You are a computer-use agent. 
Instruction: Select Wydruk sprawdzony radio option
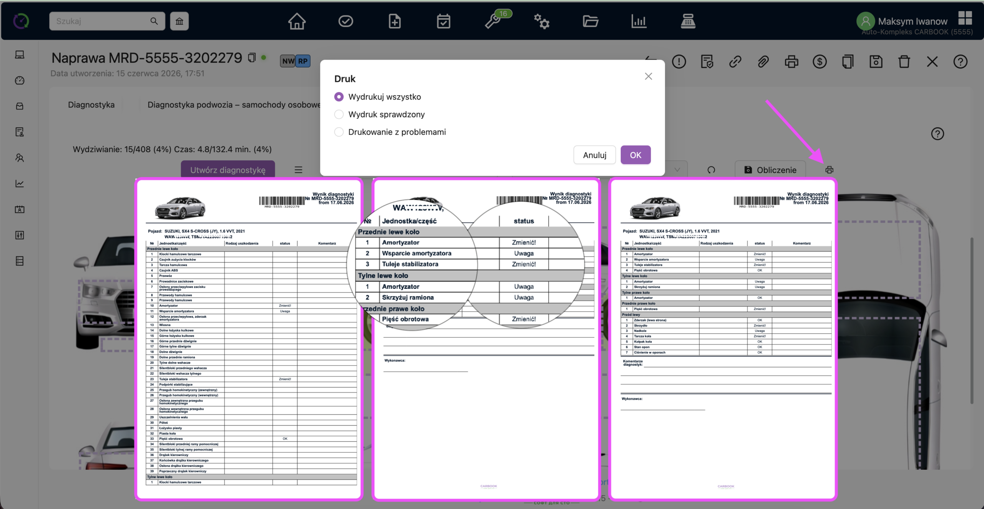(339, 114)
